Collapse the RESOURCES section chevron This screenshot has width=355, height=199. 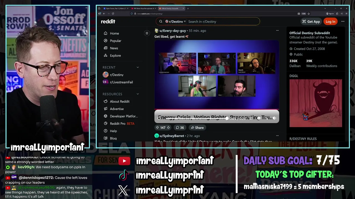click(138, 94)
